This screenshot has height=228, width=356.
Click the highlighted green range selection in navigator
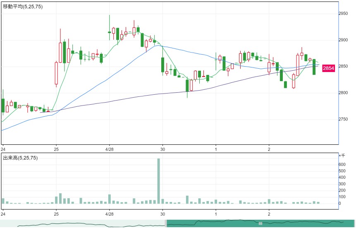pos(260,223)
